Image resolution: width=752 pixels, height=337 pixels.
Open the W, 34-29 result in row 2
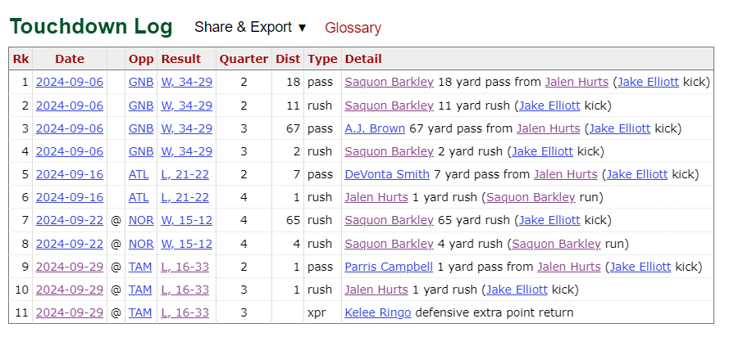(187, 106)
